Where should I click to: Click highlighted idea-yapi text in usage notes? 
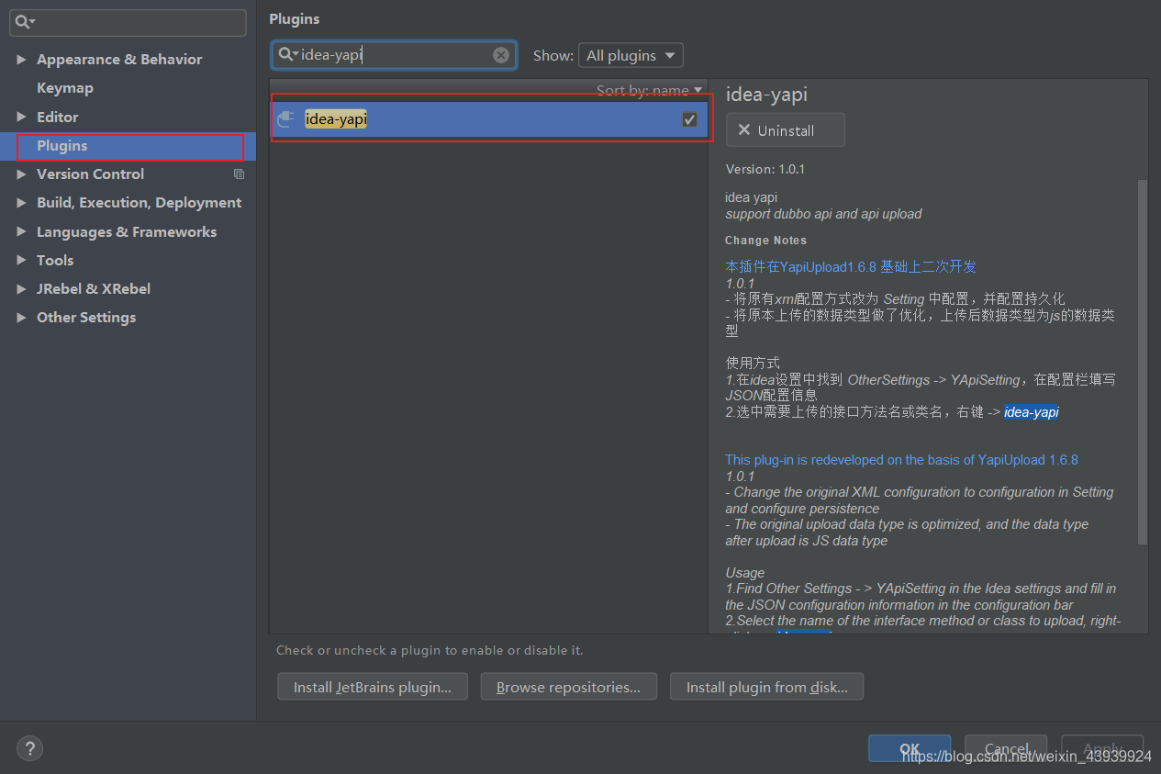pos(1031,412)
